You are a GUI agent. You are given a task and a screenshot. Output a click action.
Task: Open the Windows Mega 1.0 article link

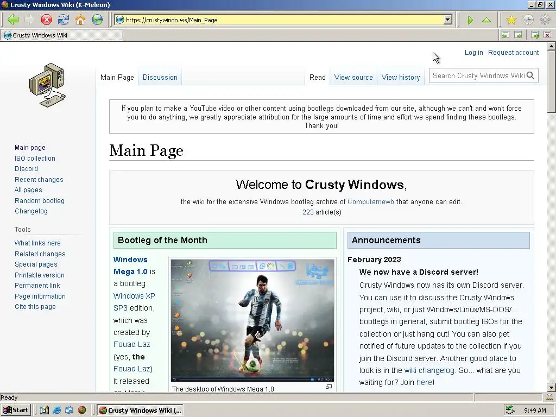coord(130,266)
